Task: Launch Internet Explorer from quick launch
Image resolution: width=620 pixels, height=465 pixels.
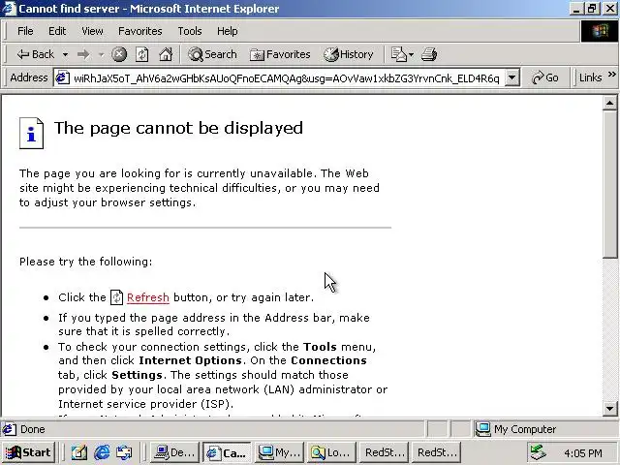Action: tap(102, 452)
